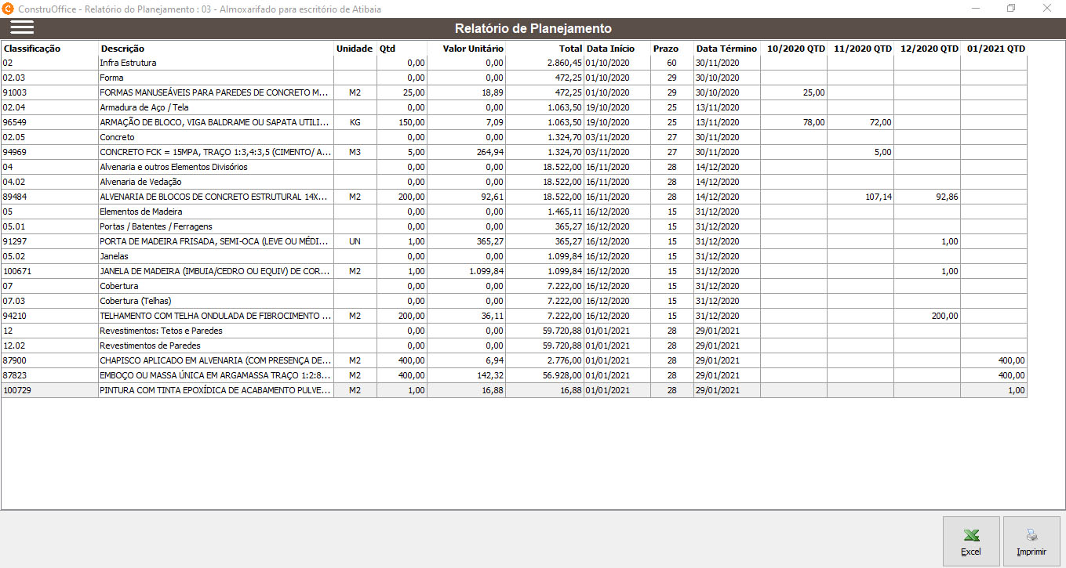
Task: Click the M3 unit cell
Action: pyautogui.click(x=355, y=152)
